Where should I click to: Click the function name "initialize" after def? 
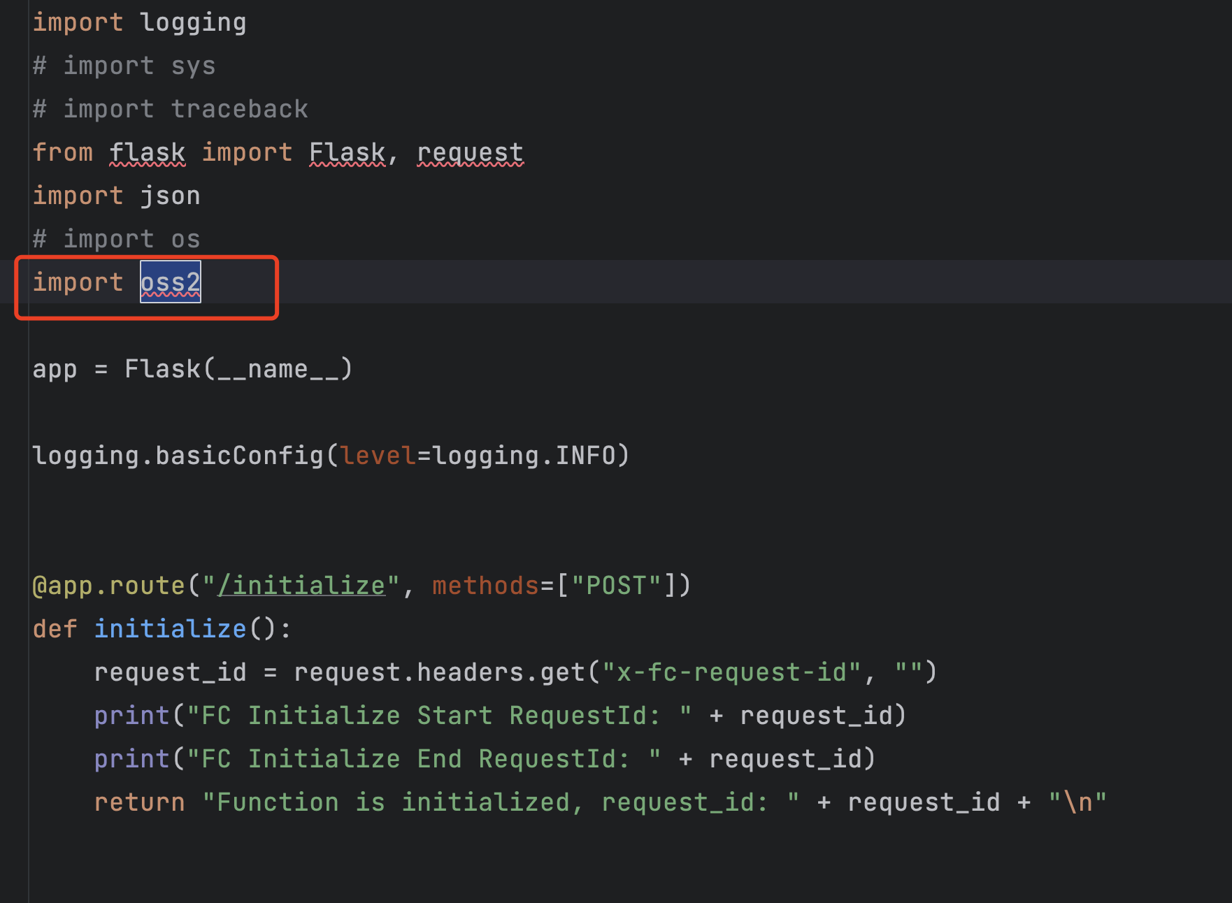coord(171,629)
